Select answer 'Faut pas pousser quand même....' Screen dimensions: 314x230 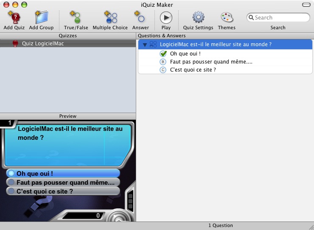pos(211,62)
